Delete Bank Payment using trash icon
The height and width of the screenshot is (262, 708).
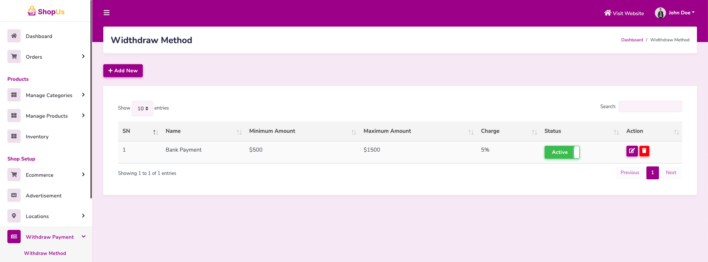pyautogui.click(x=644, y=151)
